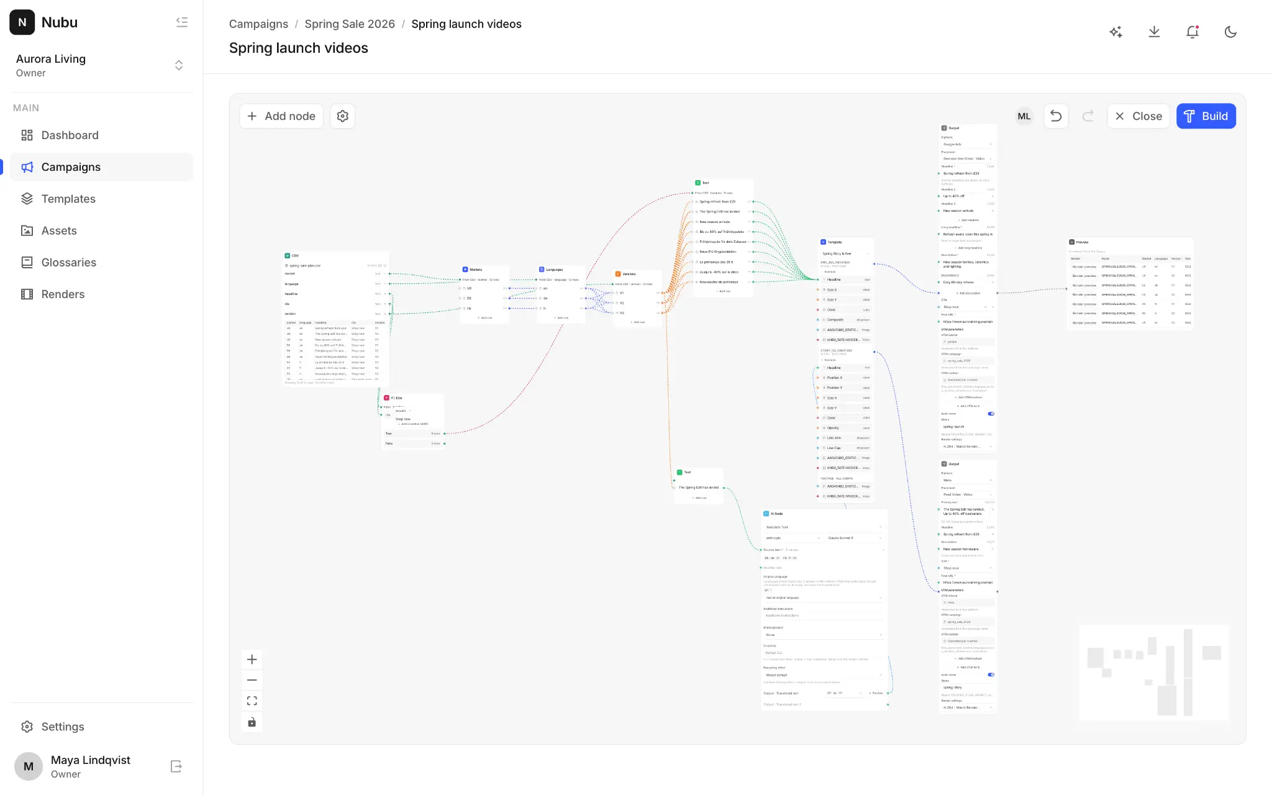Image resolution: width=1272 pixels, height=795 pixels.
Task: Toggle Auto-name switch in Meta output
Action: tap(991, 675)
